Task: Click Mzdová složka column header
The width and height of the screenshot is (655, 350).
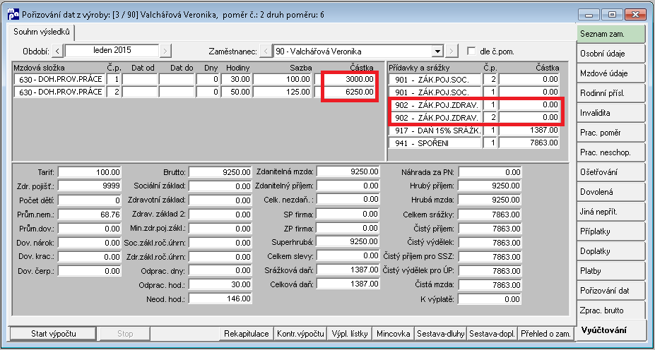Action: (40, 68)
